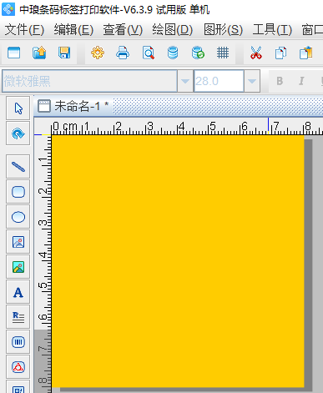Image resolution: width=323 pixels, height=393 pixels.
Task: Click the red triangle shape tool
Action: [x=18, y=367]
